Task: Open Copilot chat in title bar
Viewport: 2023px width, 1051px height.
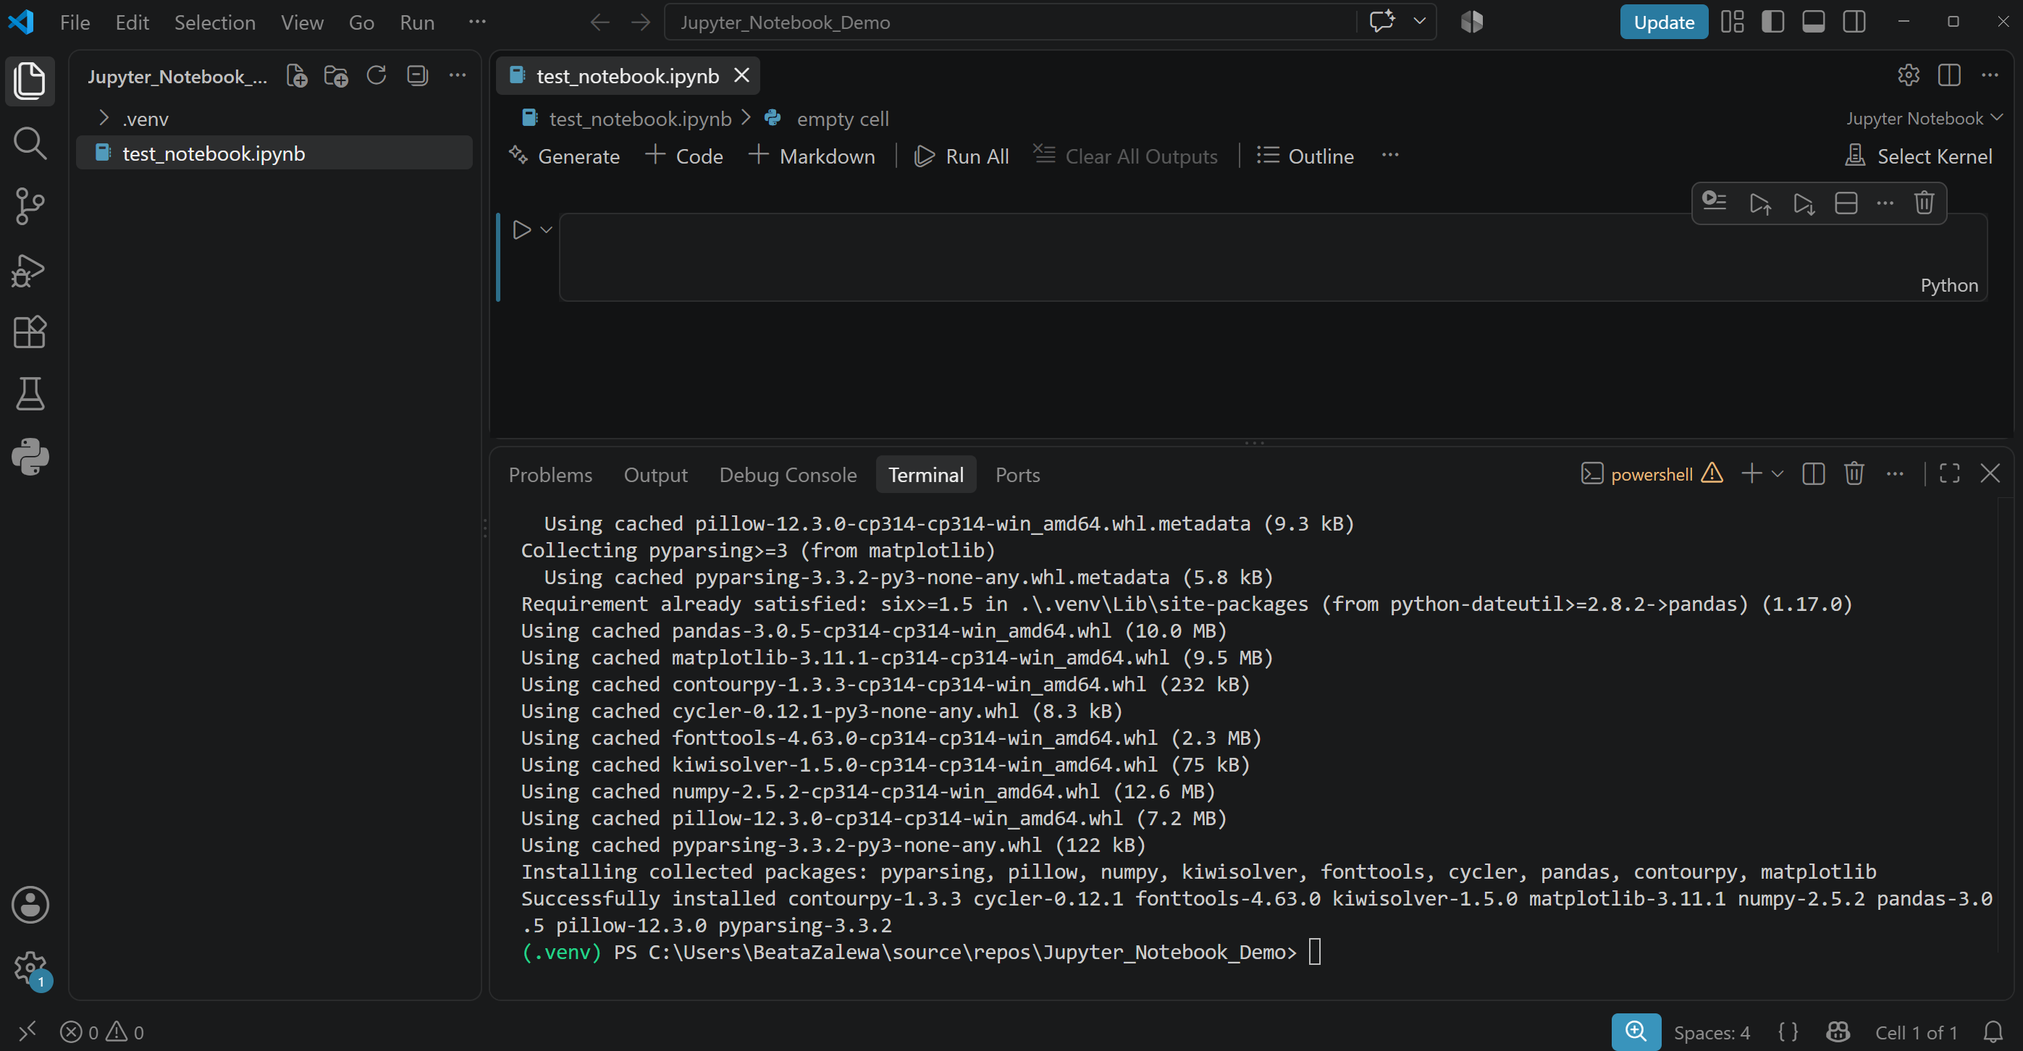Action: [x=1382, y=21]
